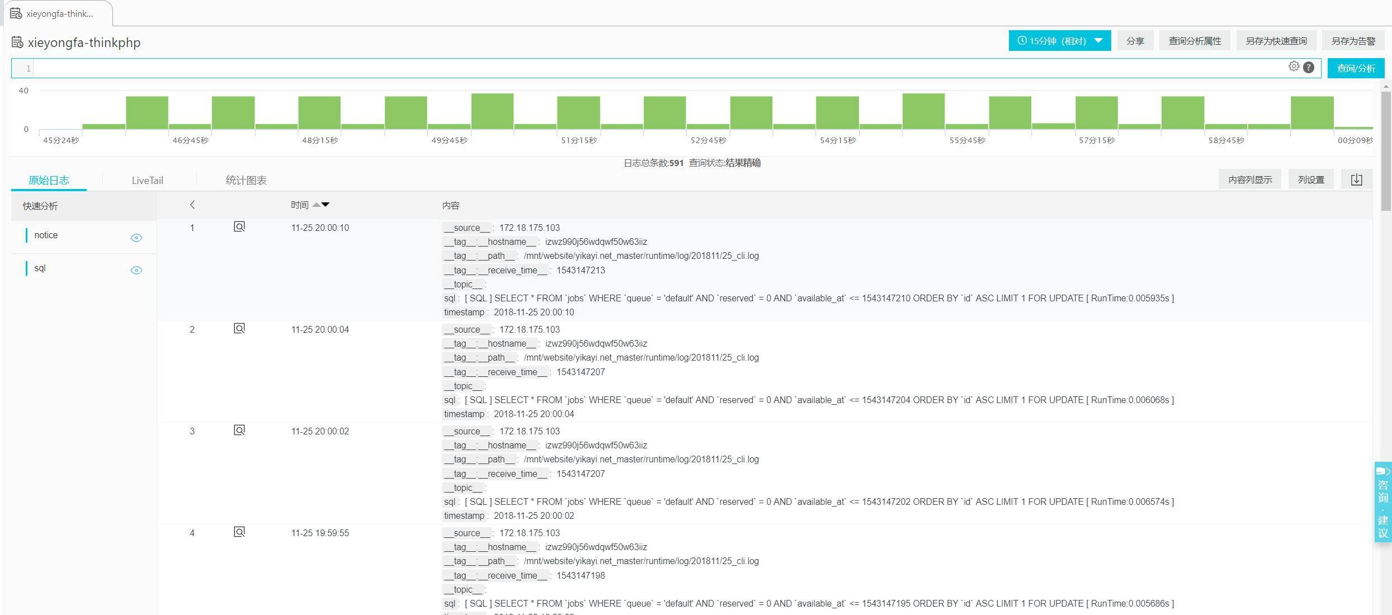Open context view icon for log row 4
This screenshot has height=615, width=1392.
pos(239,532)
